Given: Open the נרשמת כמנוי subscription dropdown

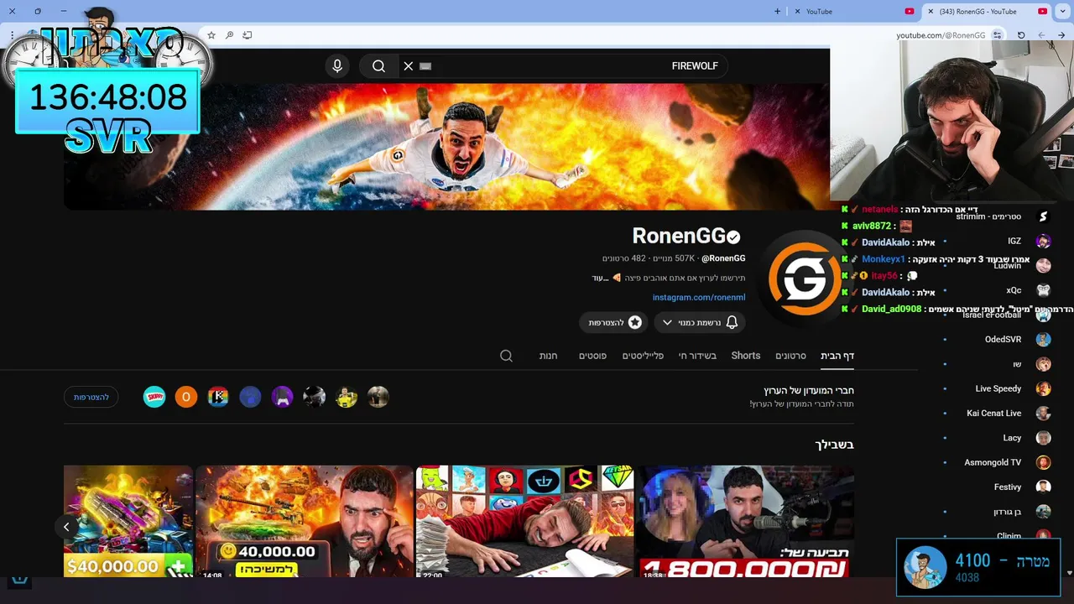Looking at the screenshot, I should tap(700, 322).
